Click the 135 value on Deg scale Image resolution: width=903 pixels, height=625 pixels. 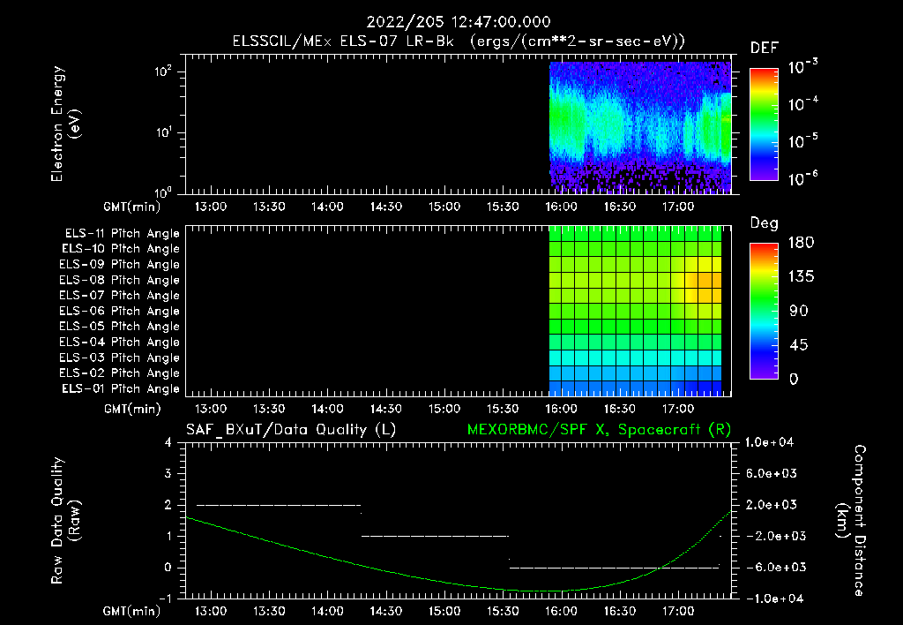(x=801, y=277)
